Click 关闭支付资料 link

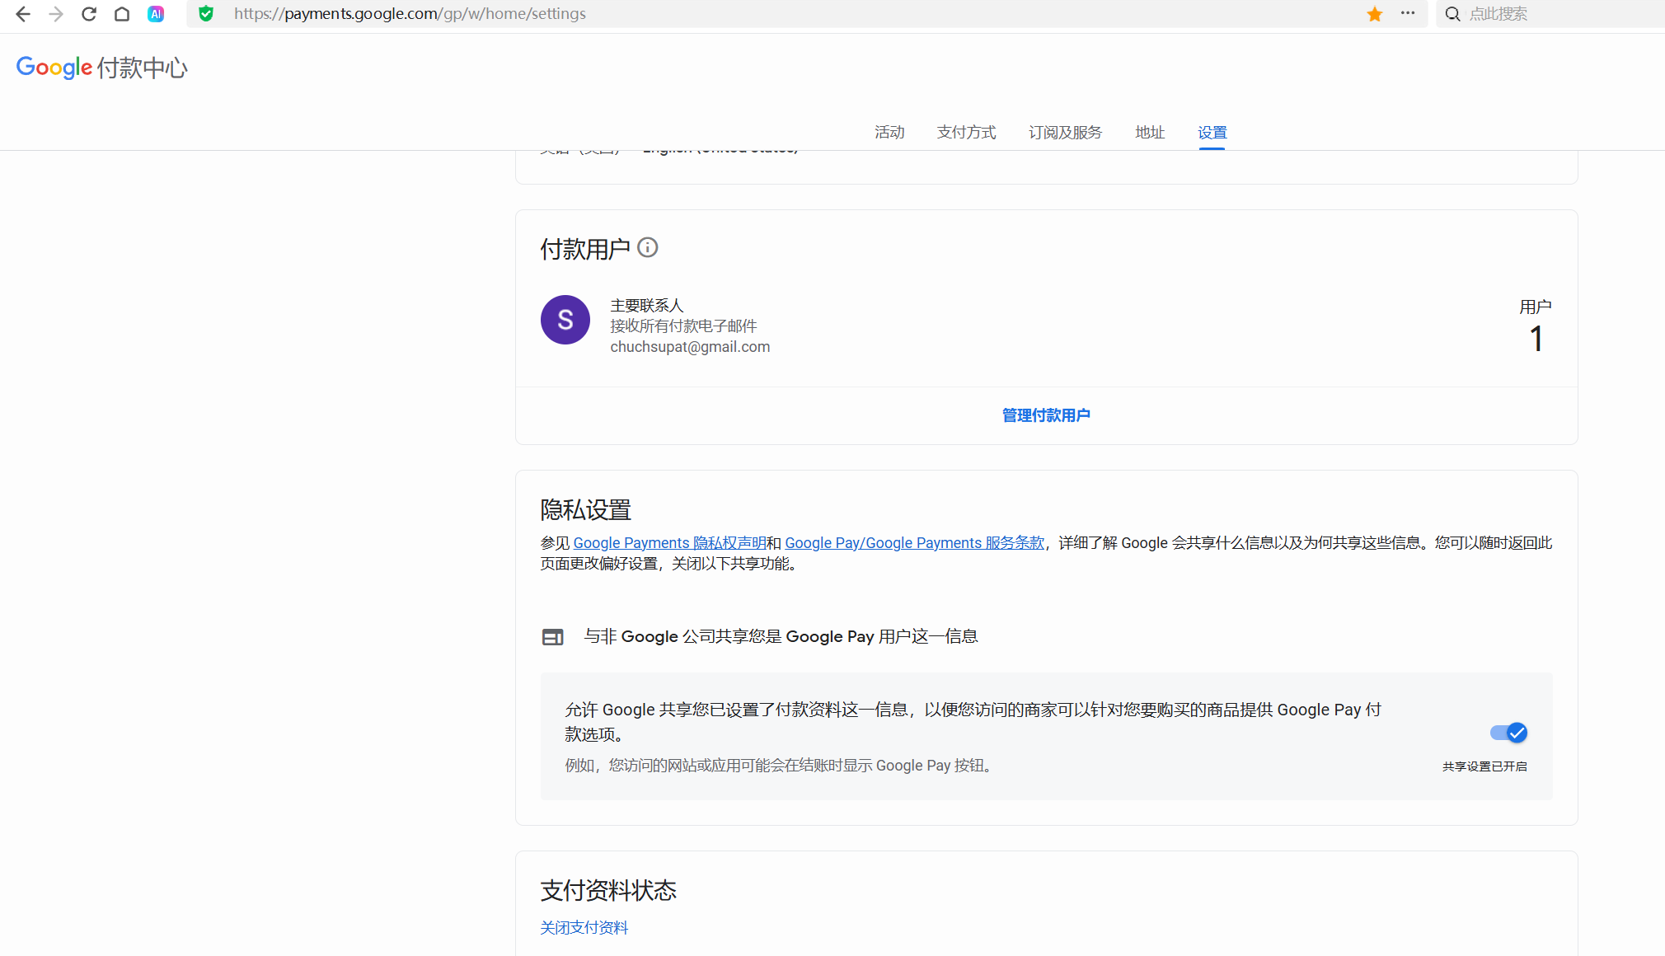pyautogui.click(x=584, y=928)
